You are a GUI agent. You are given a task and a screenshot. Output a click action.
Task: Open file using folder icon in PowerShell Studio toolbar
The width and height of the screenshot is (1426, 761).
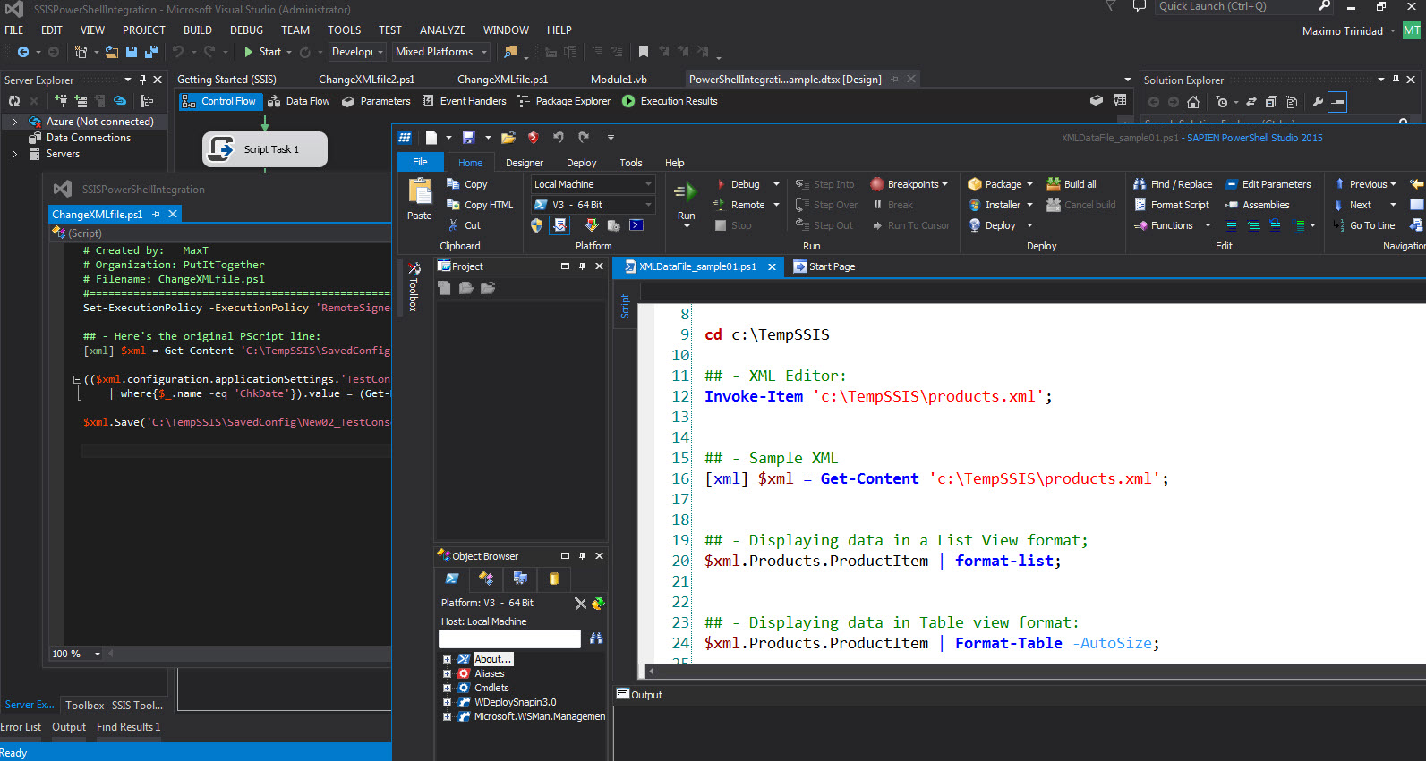click(508, 138)
